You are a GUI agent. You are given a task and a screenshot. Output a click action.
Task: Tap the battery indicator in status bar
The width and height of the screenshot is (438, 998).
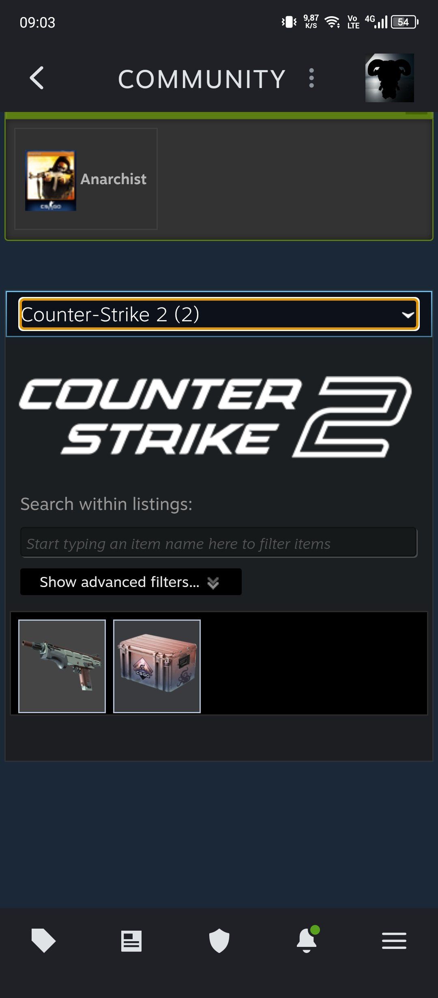[x=404, y=22]
